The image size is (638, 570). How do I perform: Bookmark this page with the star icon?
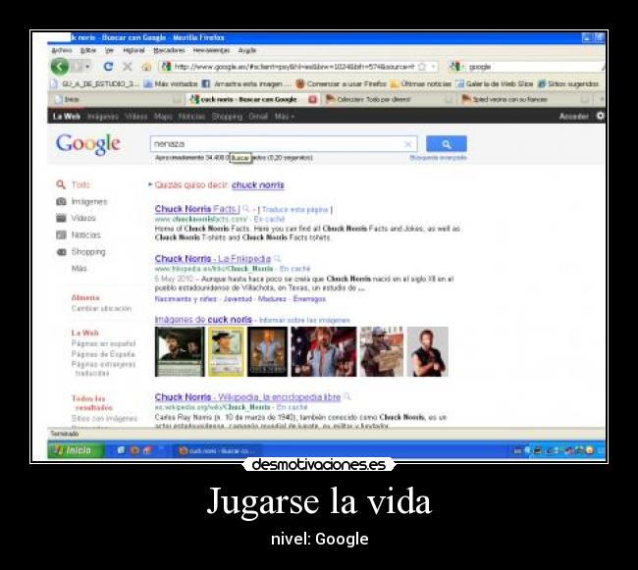(x=422, y=67)
